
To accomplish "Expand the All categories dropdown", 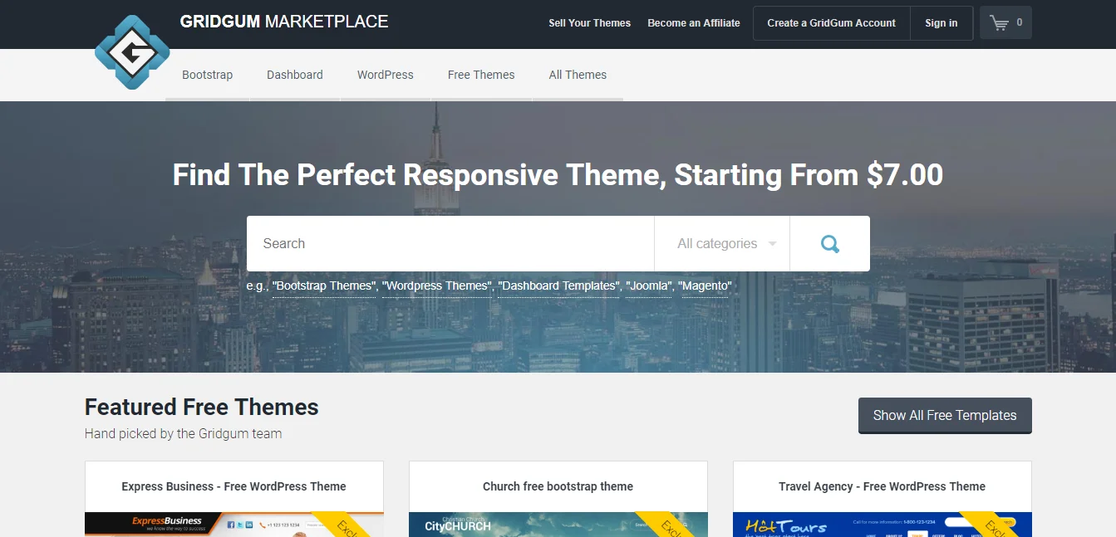I will tap(722, 243).
